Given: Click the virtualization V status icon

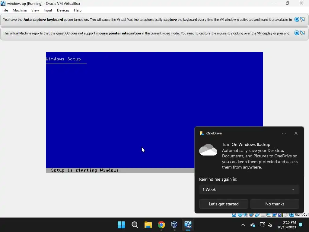Looking at the screenshot, I should [x=280, y=215].
